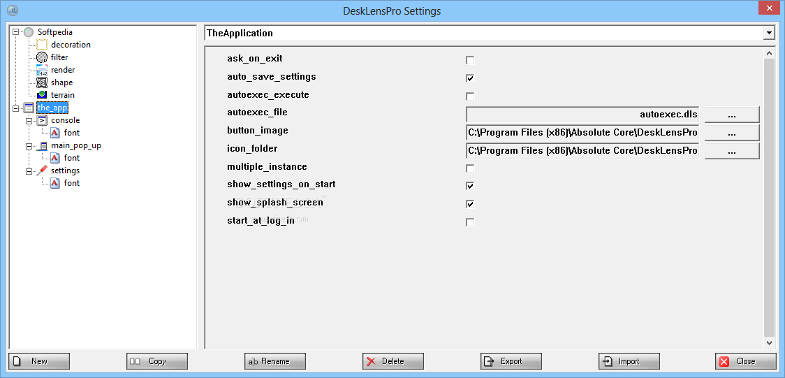The height and width of the screenshot is (378, 785).
Task: Click the autoexec_file path field
Action: (x=582, y=114)
